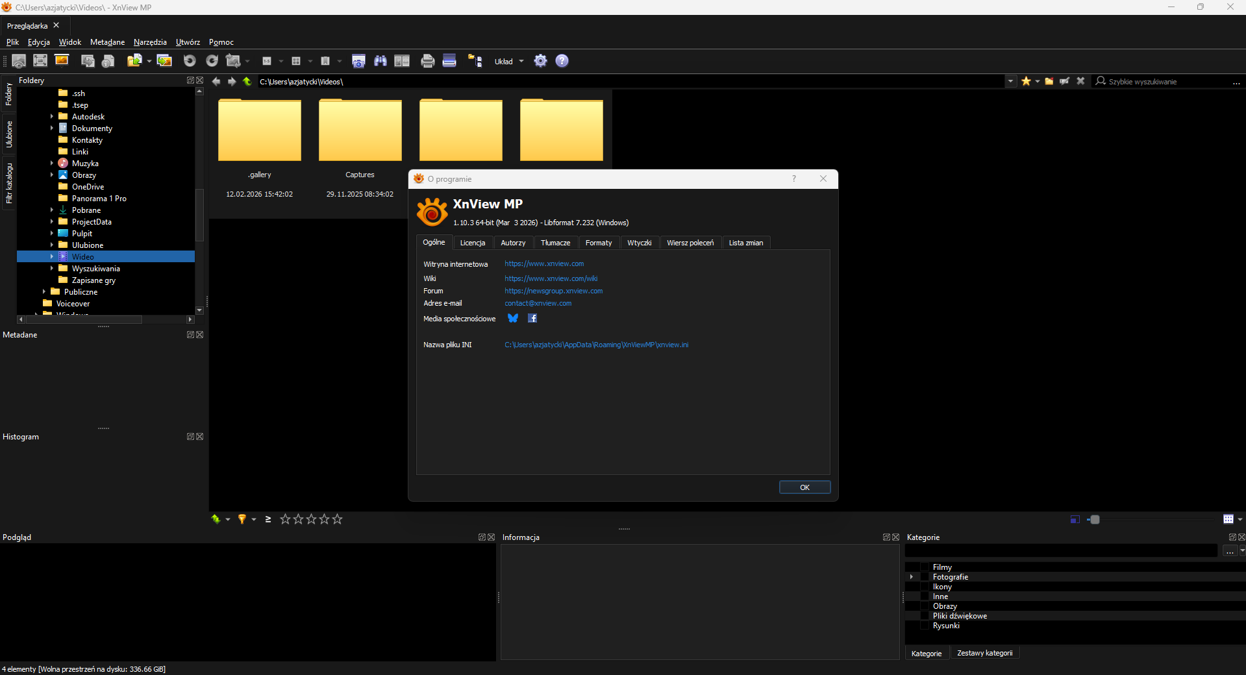1246x675 pixels.
Task: Open the Bluesky social media icon
Action: click(x=513, y=318)
